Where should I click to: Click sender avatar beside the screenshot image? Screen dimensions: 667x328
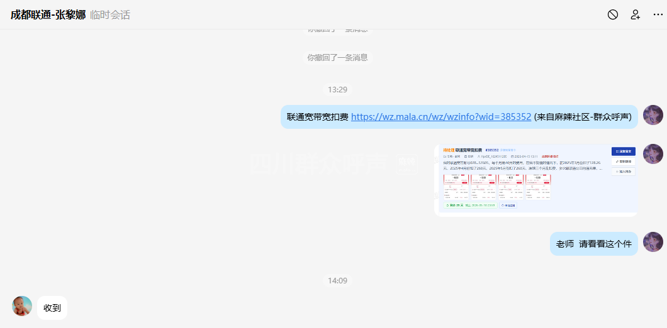pyautogui.click(x=653, y=154)
